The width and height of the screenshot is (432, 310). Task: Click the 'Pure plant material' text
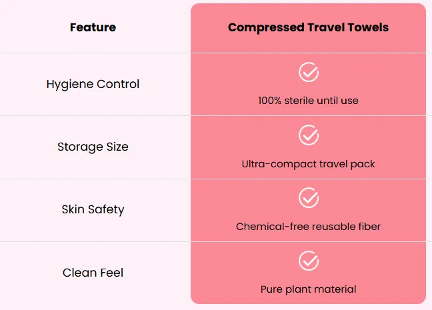point(308,289)
